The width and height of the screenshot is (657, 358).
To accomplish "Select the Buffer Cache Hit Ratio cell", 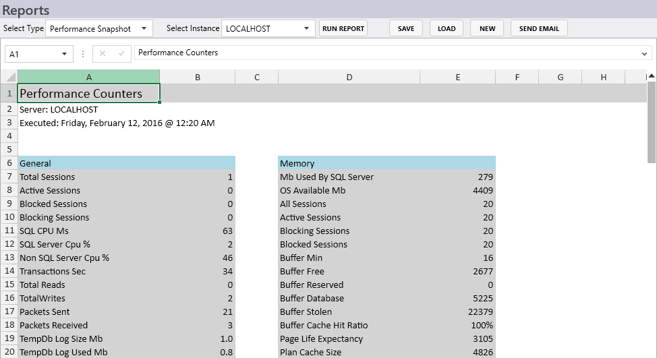I will [387, 326].
